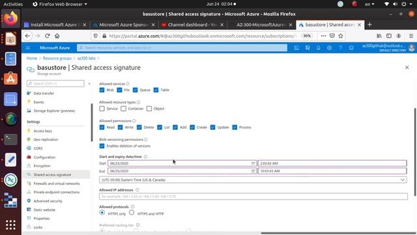Open Storage Explorer (preview)
This screenshot has width=417, height=235.
[x=54, y=110]
